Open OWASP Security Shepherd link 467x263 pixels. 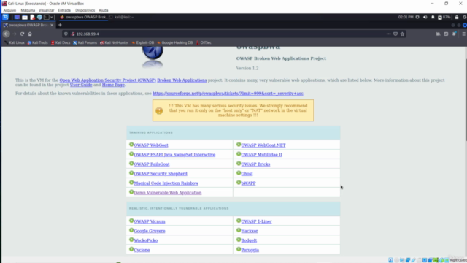tap(161, 174)
